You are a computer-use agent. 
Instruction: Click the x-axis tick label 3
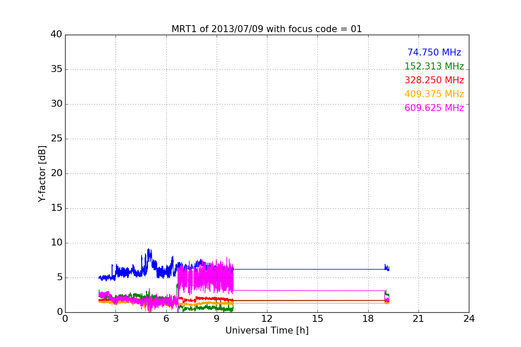tap(115, 319)
